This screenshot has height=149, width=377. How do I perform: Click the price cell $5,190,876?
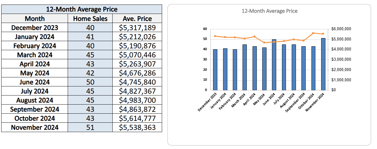(137, 46)
